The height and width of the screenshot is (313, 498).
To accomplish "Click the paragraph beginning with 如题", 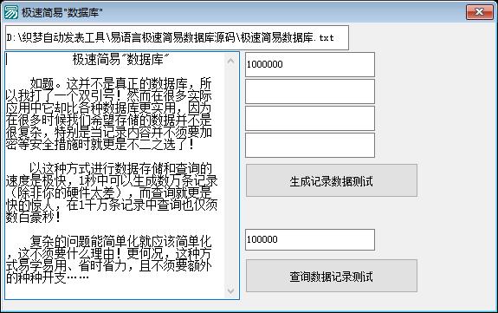I will pyautogui.click(x=108, y=114).
